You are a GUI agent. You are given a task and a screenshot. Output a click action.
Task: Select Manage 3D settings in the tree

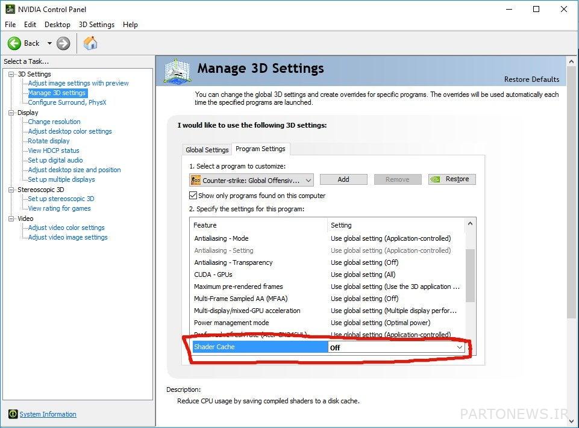57,93
